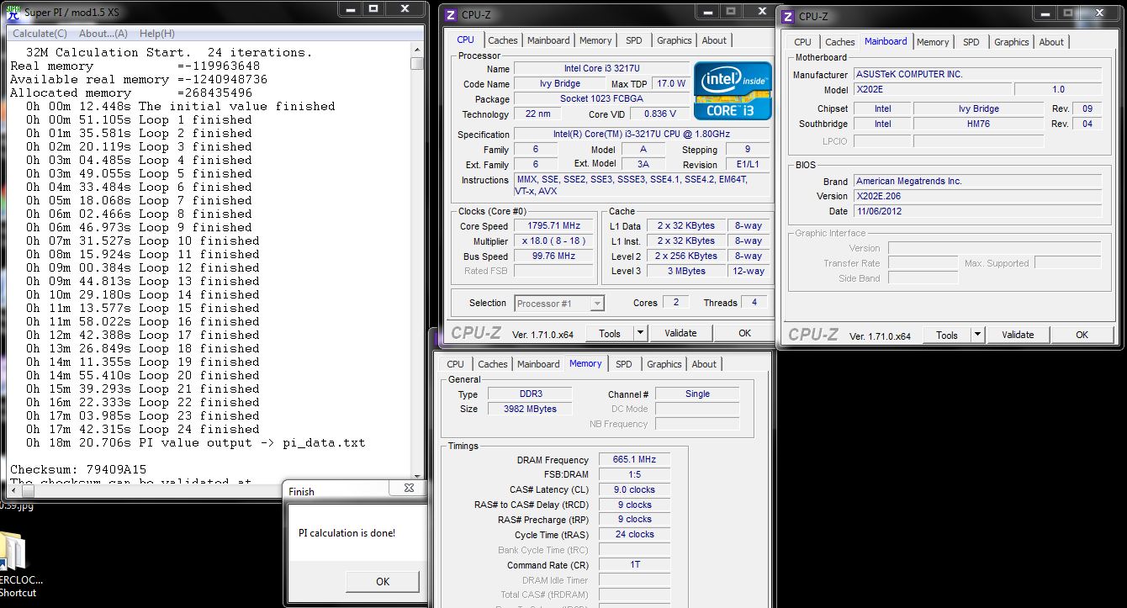Open Graphics tab in processor info window
The image size is (1127, 608).
675,40
